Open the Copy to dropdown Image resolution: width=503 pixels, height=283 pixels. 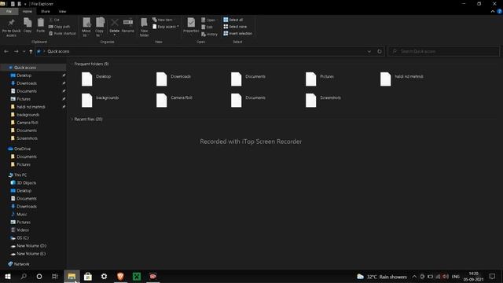point(100,28)
